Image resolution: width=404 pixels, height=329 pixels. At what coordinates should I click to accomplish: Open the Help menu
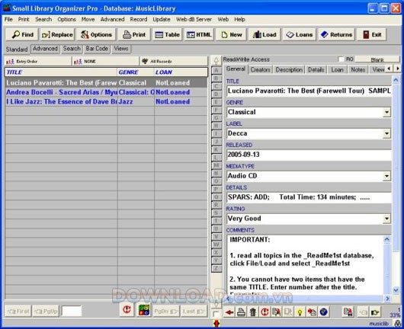(239, 19)
